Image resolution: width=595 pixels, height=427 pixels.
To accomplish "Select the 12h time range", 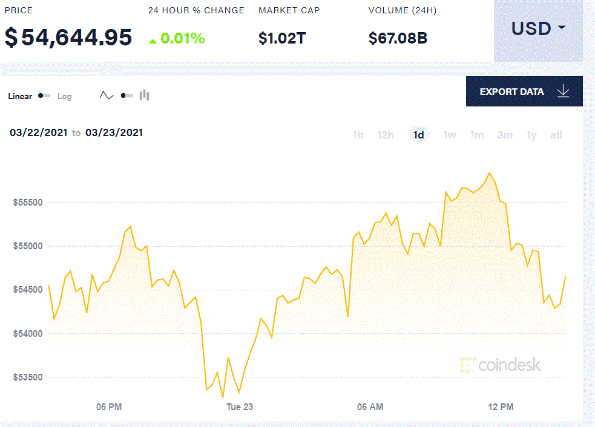I will [386, 135].
